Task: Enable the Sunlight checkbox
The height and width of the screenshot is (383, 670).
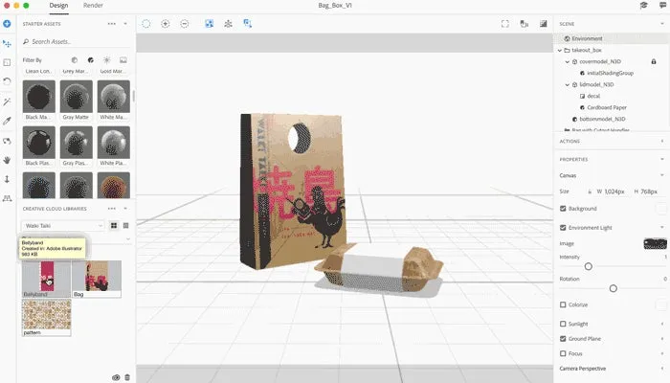Action: pyautogui.click(x=563, y=324)
